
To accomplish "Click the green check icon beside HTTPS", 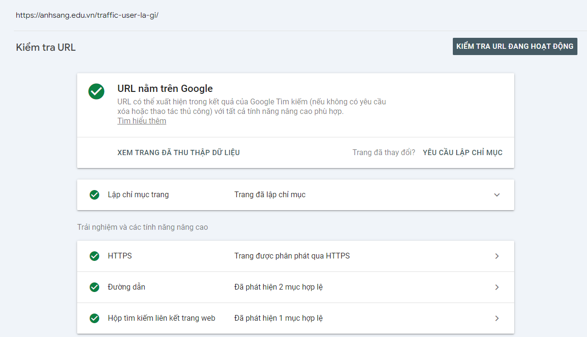I will coord(94,256).
